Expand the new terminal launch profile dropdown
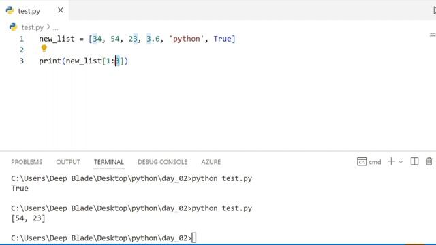The width and height of the screenshot is (436, 245). click(x=401, y=162)
